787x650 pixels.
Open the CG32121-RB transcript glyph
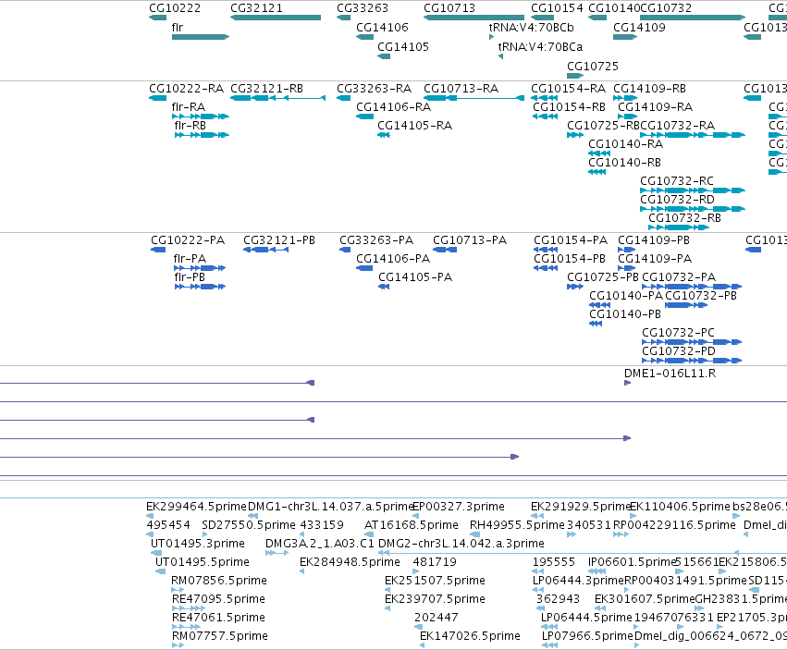[x=278, y=98]
